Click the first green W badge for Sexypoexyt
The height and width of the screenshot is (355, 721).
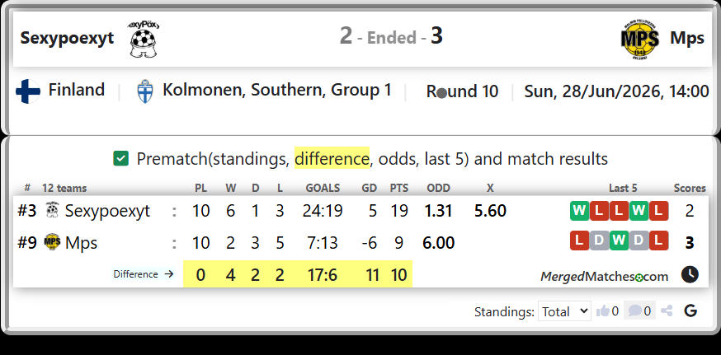[x=579, y=211]
